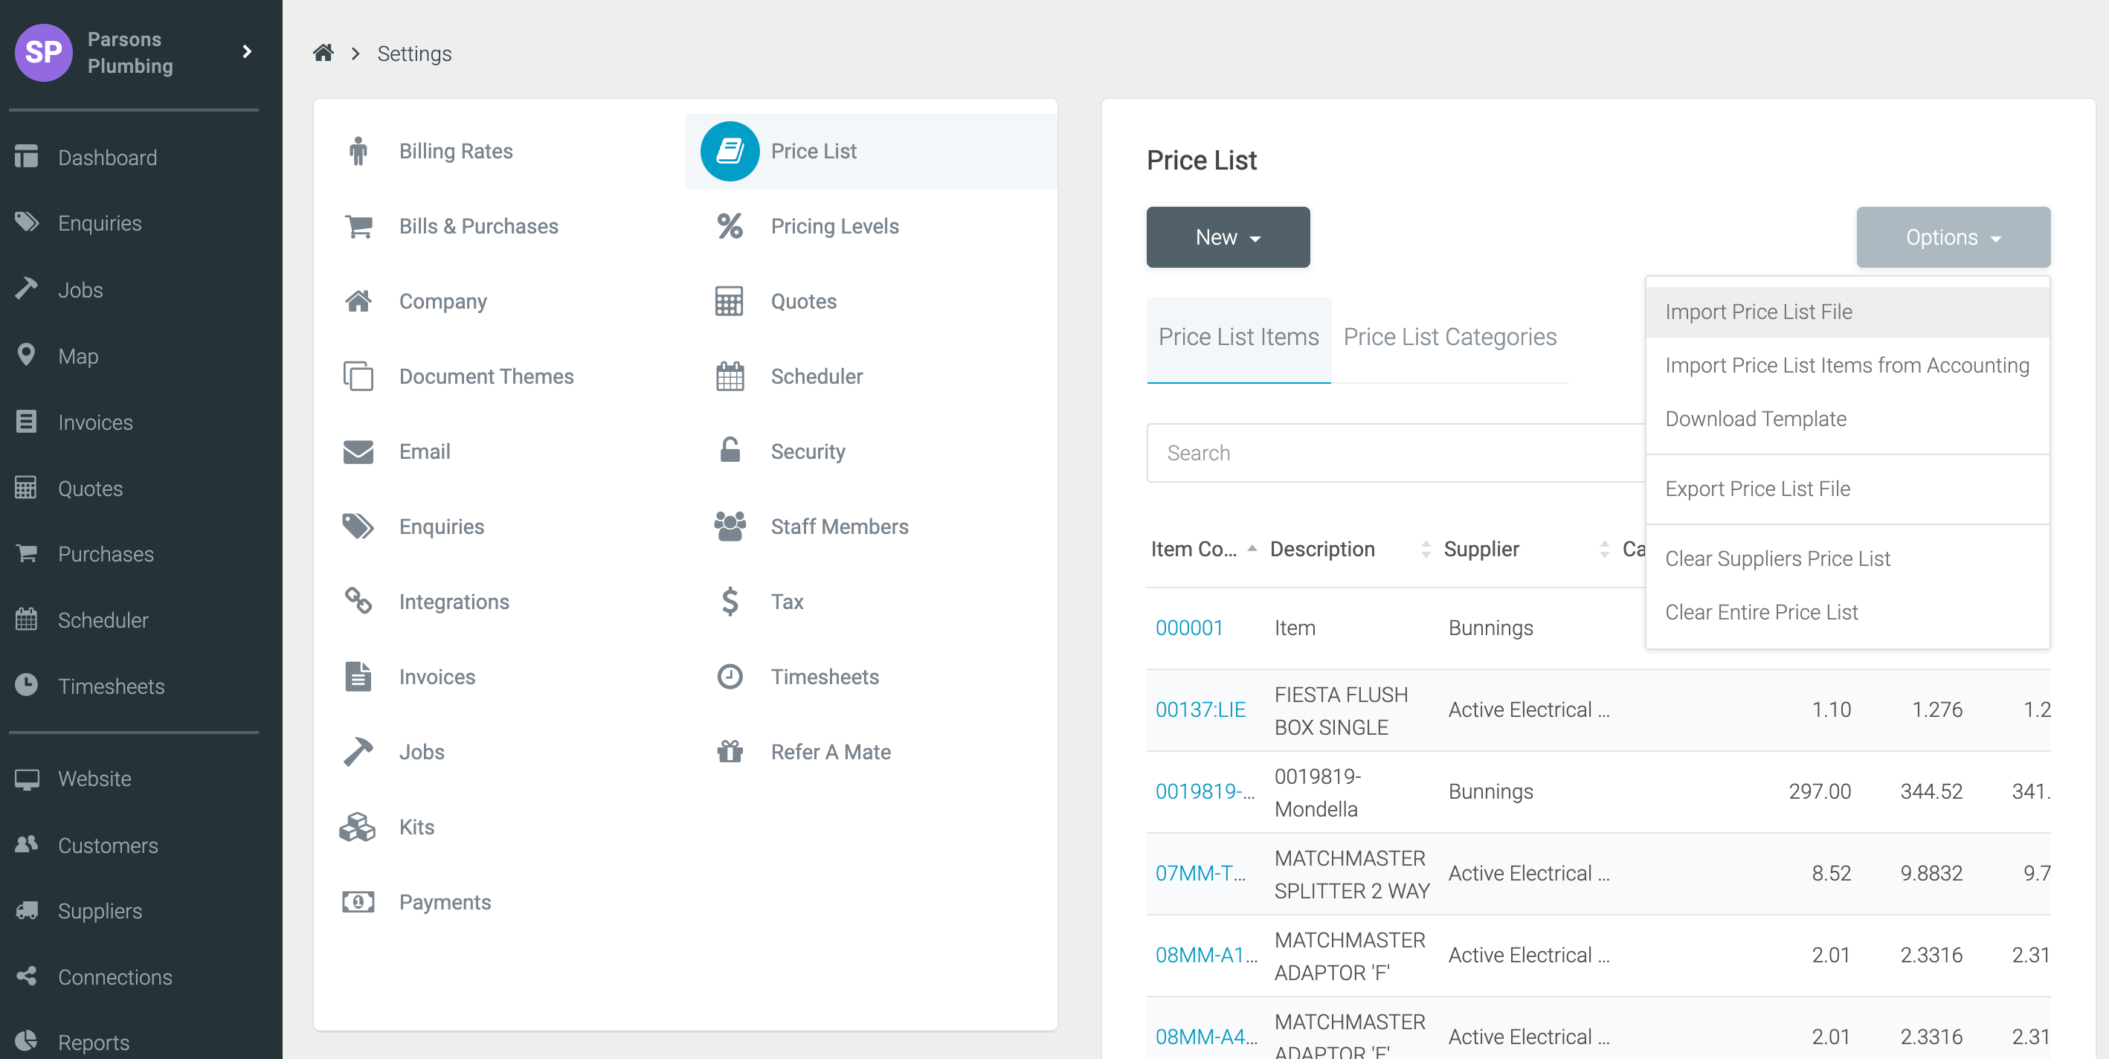
Task: Click the Refer A Mate gift icon
Action: click(x=729, y=751)
